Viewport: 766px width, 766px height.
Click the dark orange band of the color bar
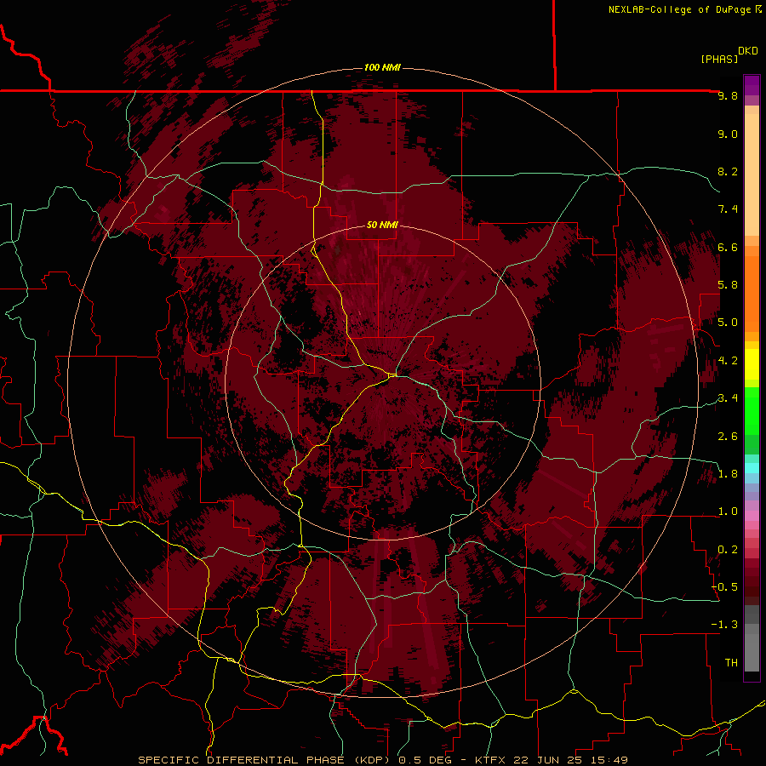click(752, 294)
